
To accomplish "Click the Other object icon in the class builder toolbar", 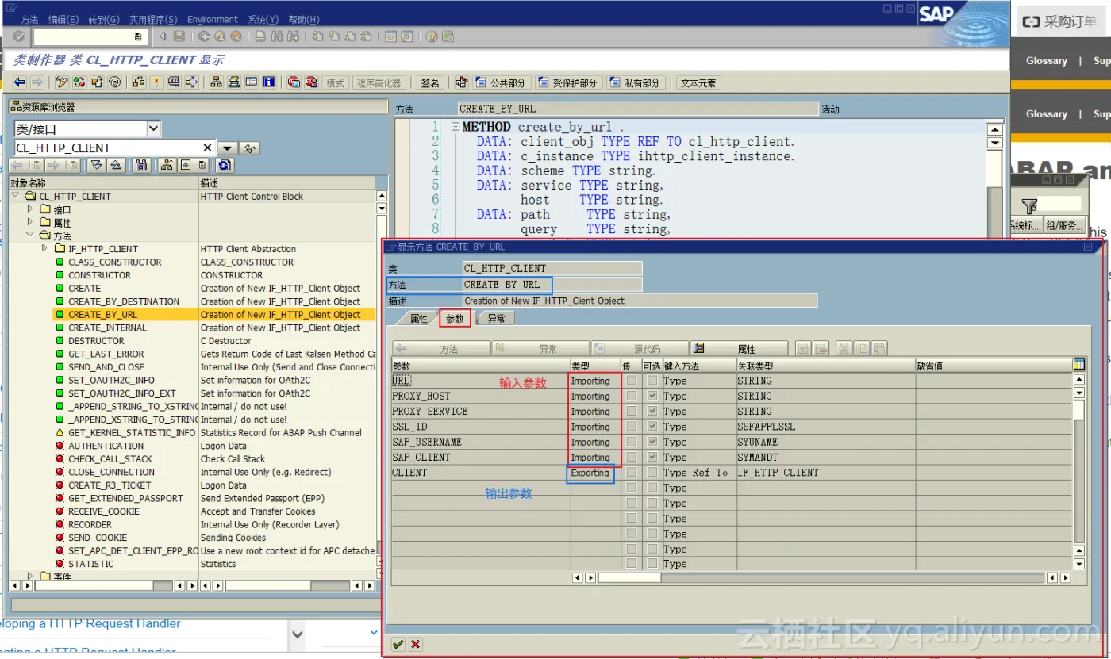I will tap(97, 82).
